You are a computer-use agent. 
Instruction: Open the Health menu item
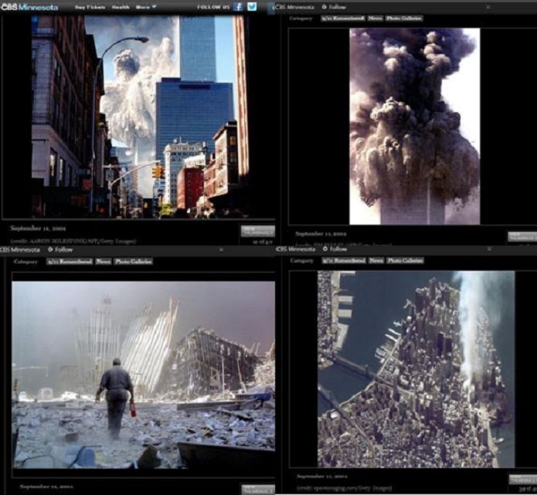[x=121, y=7]
